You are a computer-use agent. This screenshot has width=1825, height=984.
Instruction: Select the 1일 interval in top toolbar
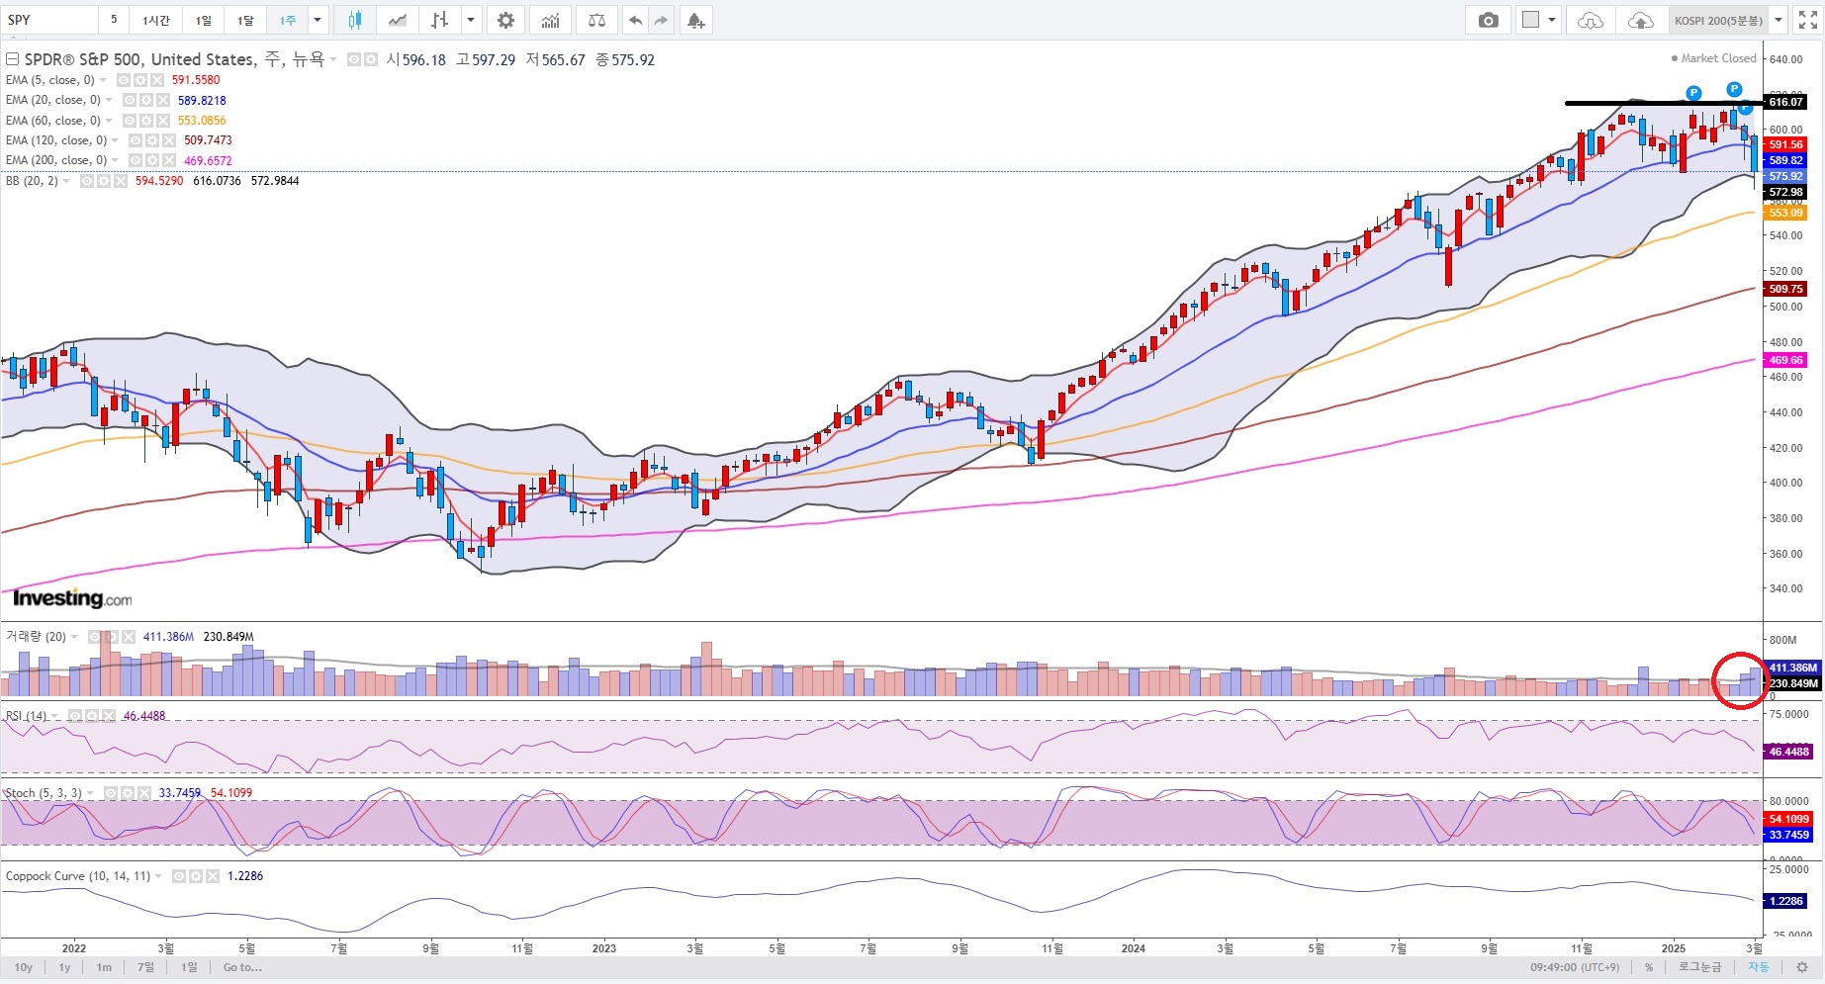(203, 20)
